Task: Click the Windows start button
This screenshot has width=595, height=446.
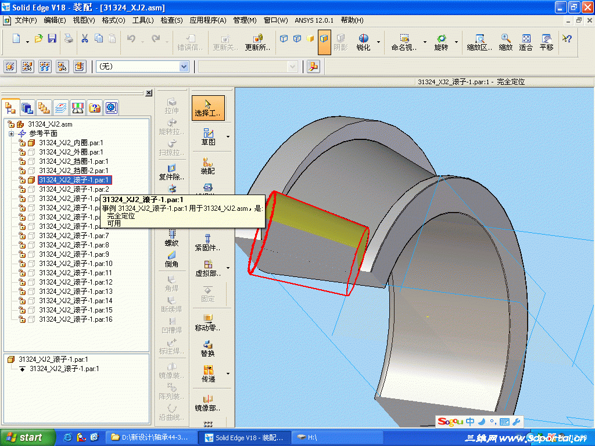Action: click(27, 437)
